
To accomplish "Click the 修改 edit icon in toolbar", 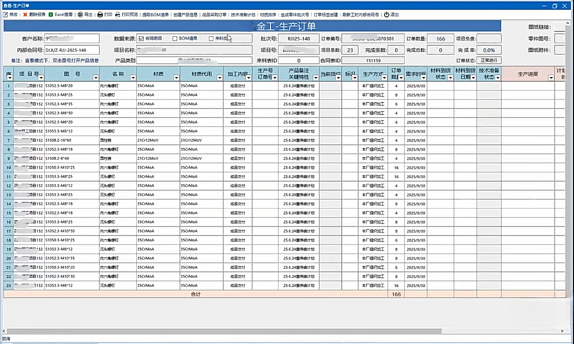I will 5,15.
